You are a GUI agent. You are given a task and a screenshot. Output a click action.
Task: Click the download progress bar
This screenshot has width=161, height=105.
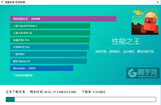point(81,99)
